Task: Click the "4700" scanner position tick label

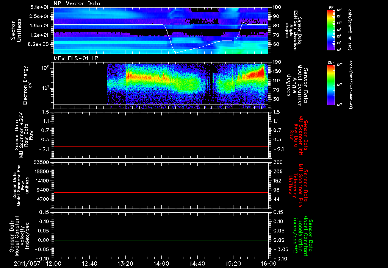Action: pyautogui.click(x=43, y=199)
